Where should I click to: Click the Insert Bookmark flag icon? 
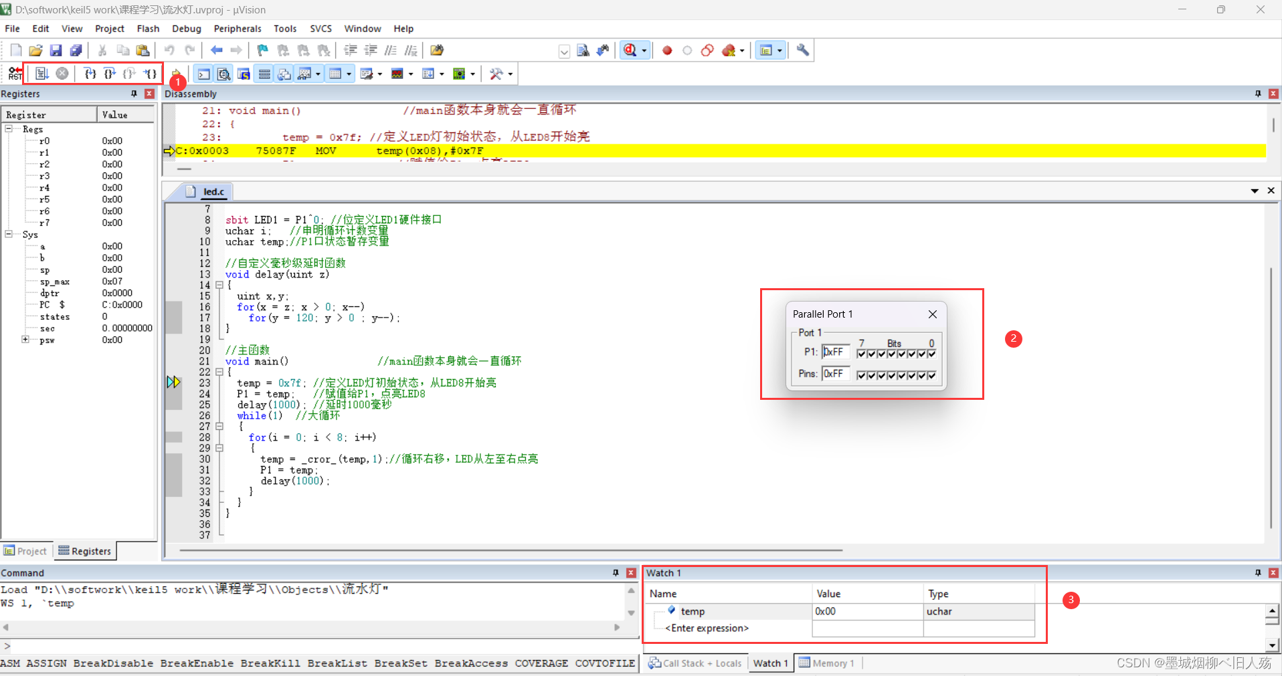262,50
